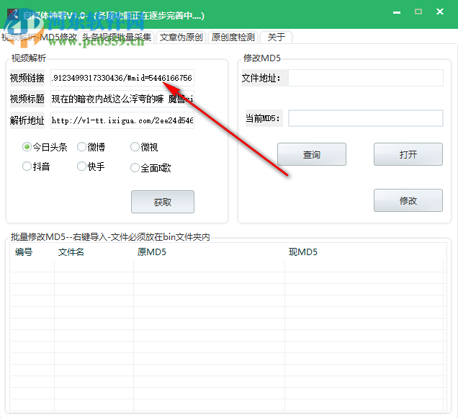The image size is (458, 418).
Task: Maximize the 自媒体神器 window
Action: tap(418, 12)
